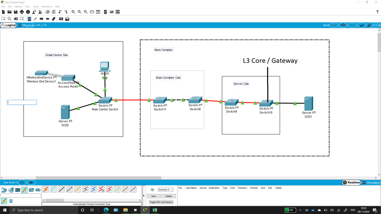Pick the Draw Freeform tool
Screen dimensions: 381x214
click(54, 19)
